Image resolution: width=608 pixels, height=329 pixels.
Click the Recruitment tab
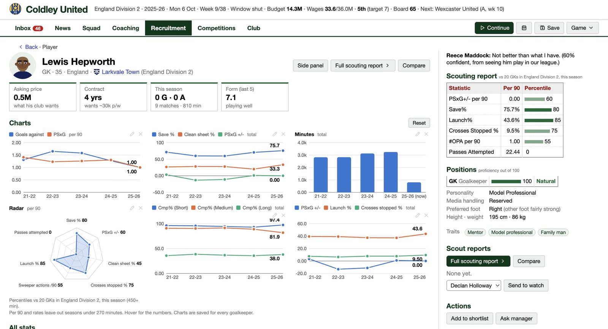(x=168, y=28)
